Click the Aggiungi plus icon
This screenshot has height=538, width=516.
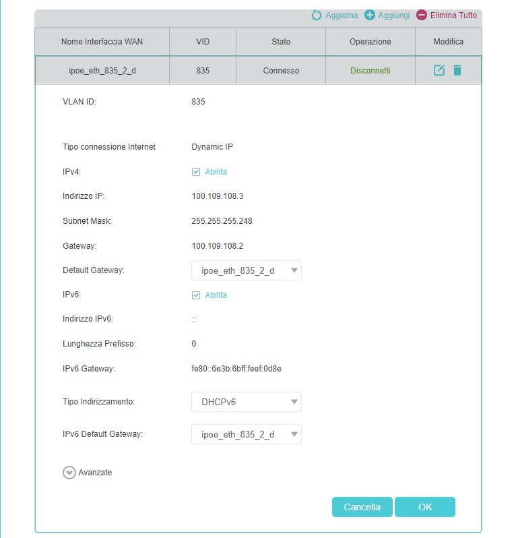point(370,15)
